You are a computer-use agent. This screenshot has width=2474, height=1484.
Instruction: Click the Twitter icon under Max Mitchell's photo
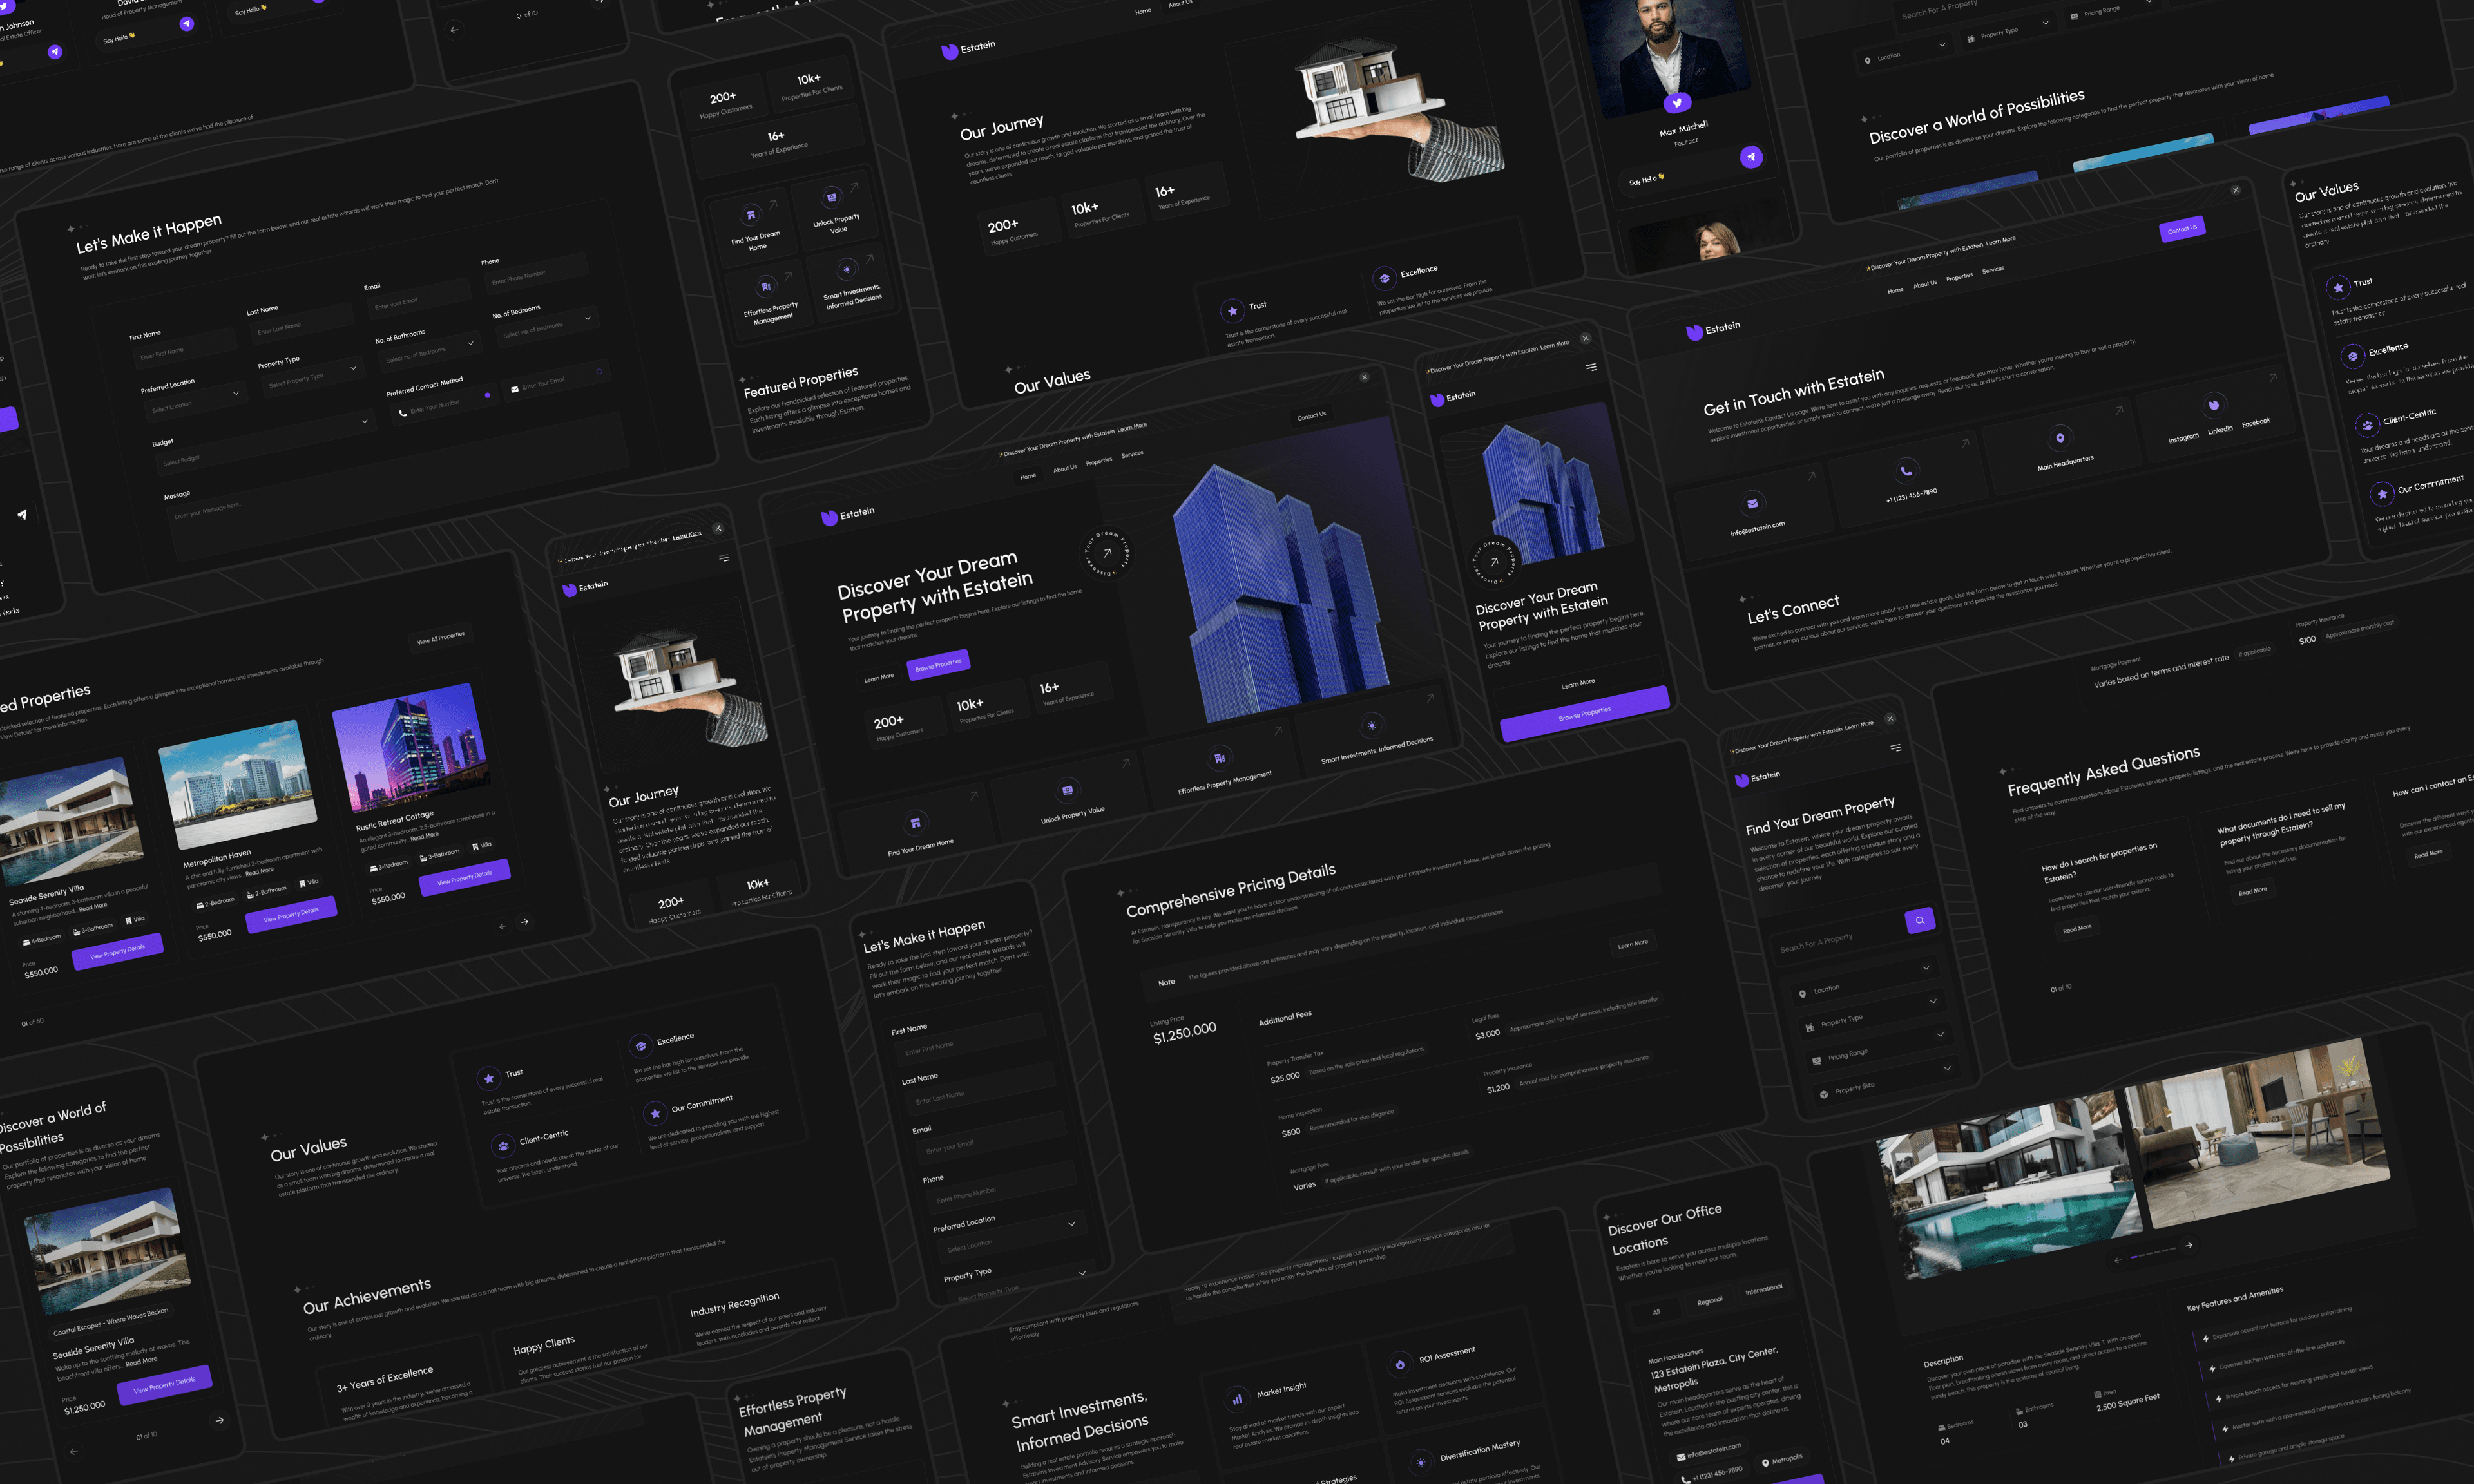pyautogui.click(x=1677, y=102)
